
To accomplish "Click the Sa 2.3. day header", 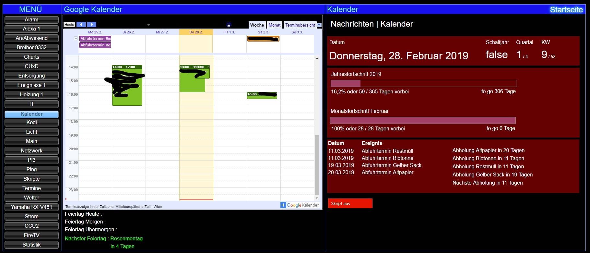I will point(263,32).
